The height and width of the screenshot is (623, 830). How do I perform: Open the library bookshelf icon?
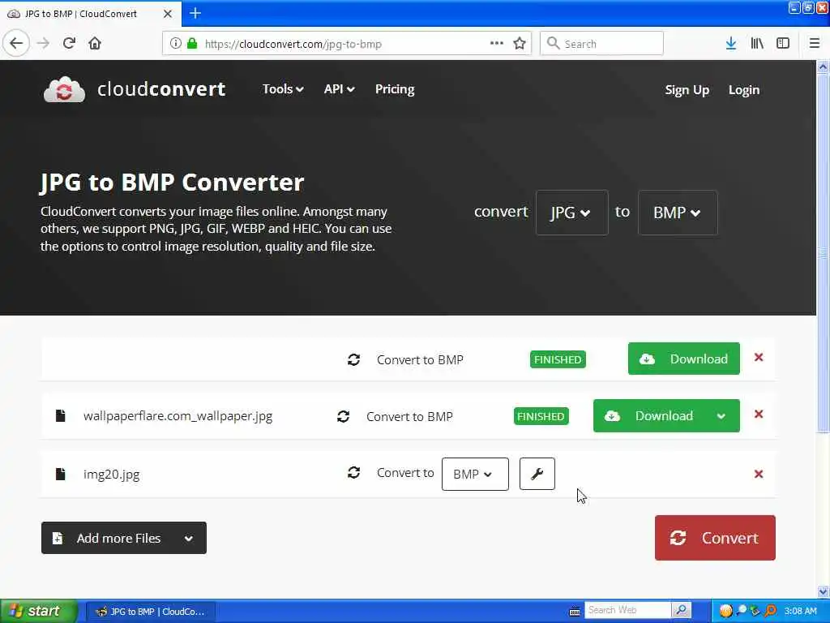(757, 44)
